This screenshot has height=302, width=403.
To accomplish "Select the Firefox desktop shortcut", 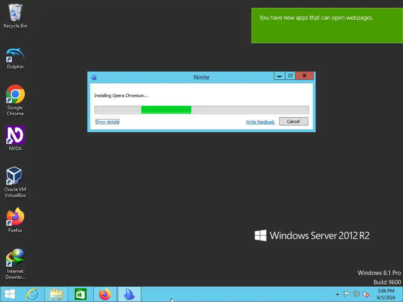I will (15, 220).
